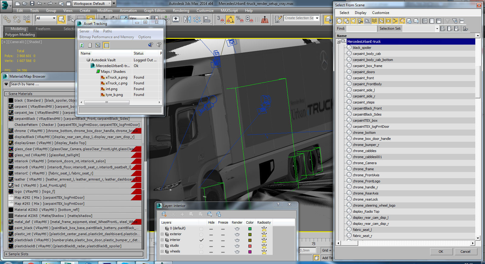Image resolution: width=485 pixels, height=264 pixels.
Task: Click Refresh icon in Asset Tracking
Action: click(x=82, y=45)
